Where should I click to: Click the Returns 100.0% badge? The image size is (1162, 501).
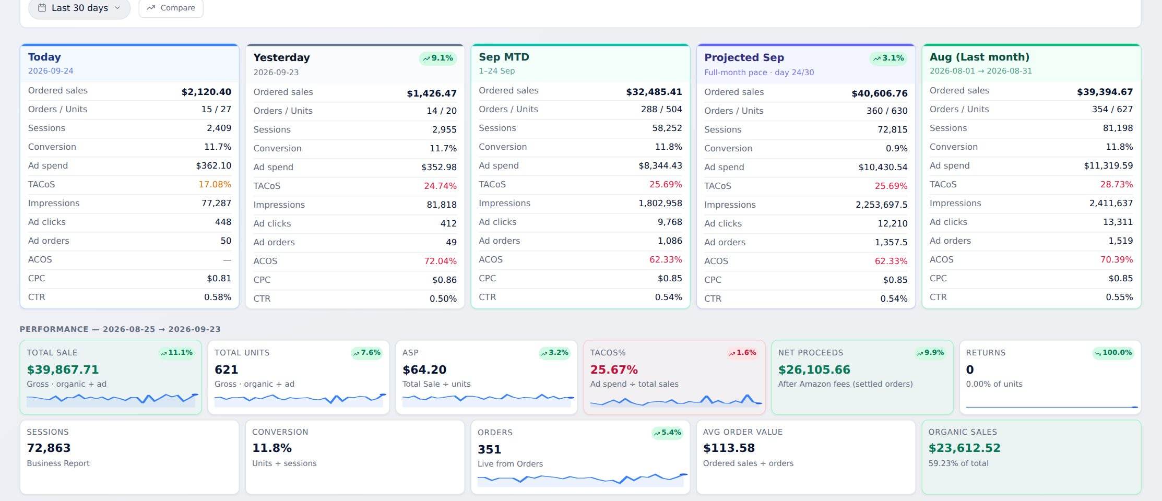pyautogui.click(x=1114, y=353)
